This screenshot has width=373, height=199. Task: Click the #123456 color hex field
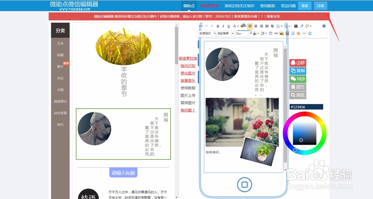[306, 107]
